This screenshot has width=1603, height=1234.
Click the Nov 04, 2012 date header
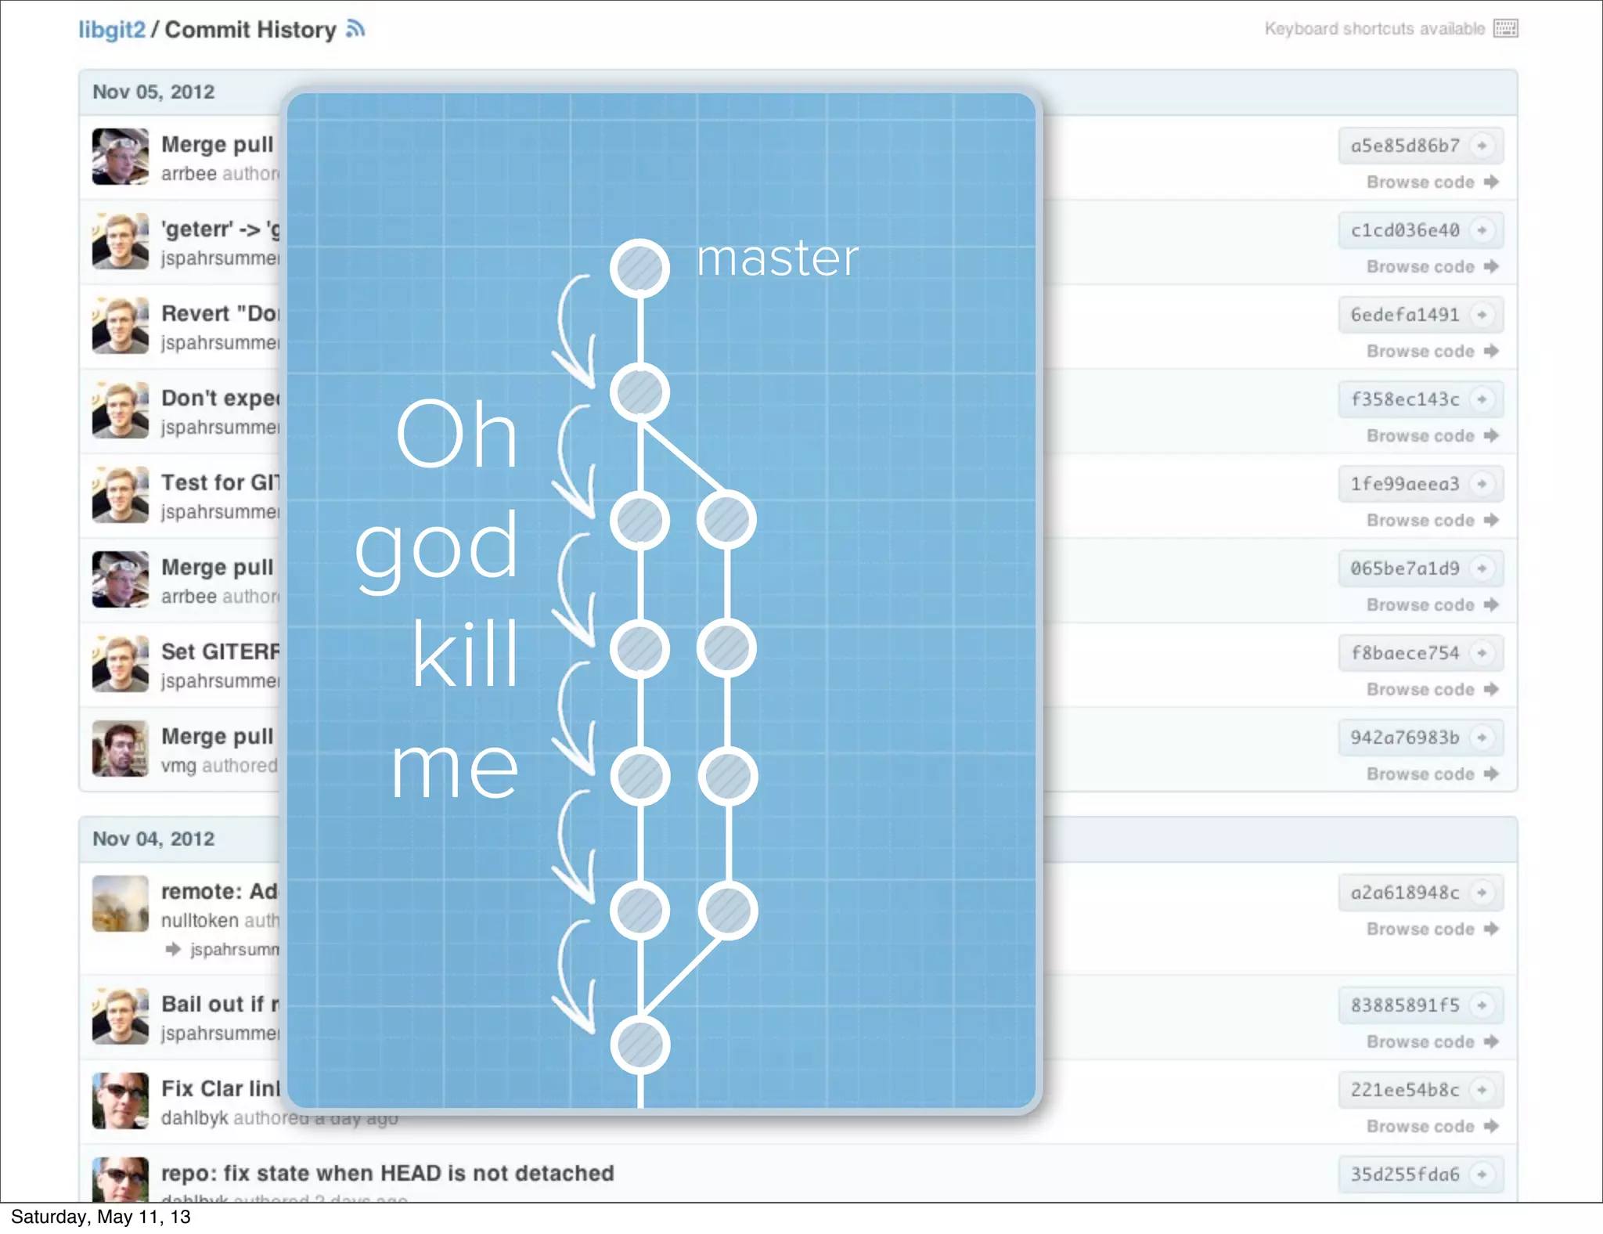point(153,839)
